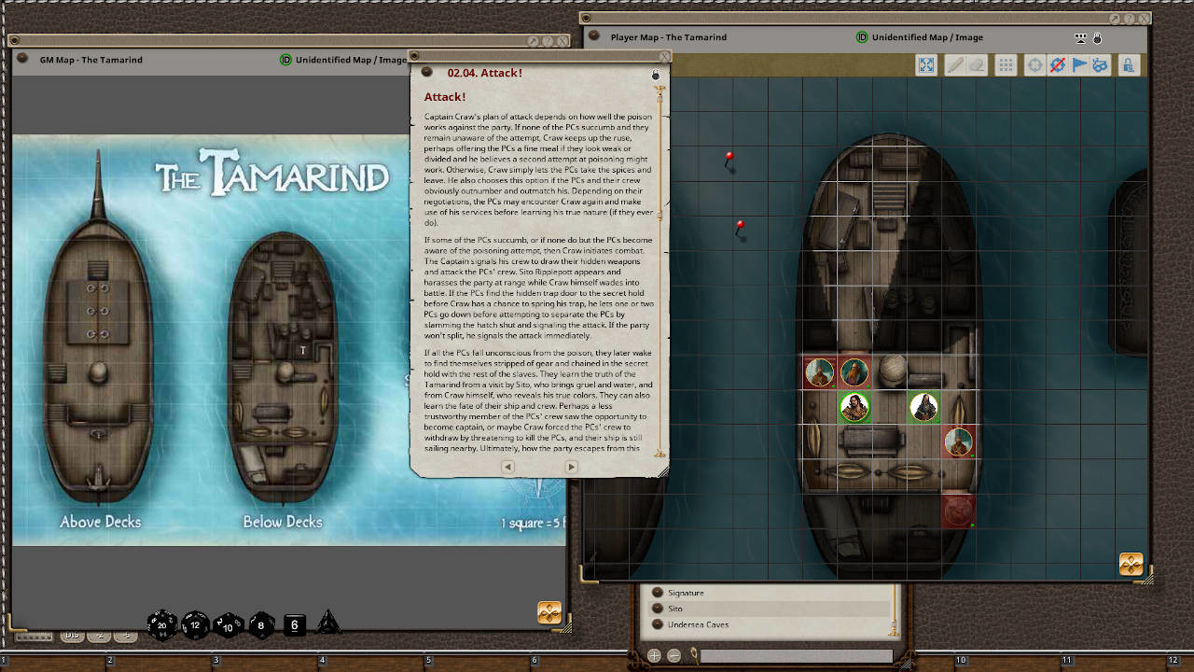The image size is (1194, 672).
Task: Select the drawing pencil tool on the map toolbar
Action: coord(953,64)
